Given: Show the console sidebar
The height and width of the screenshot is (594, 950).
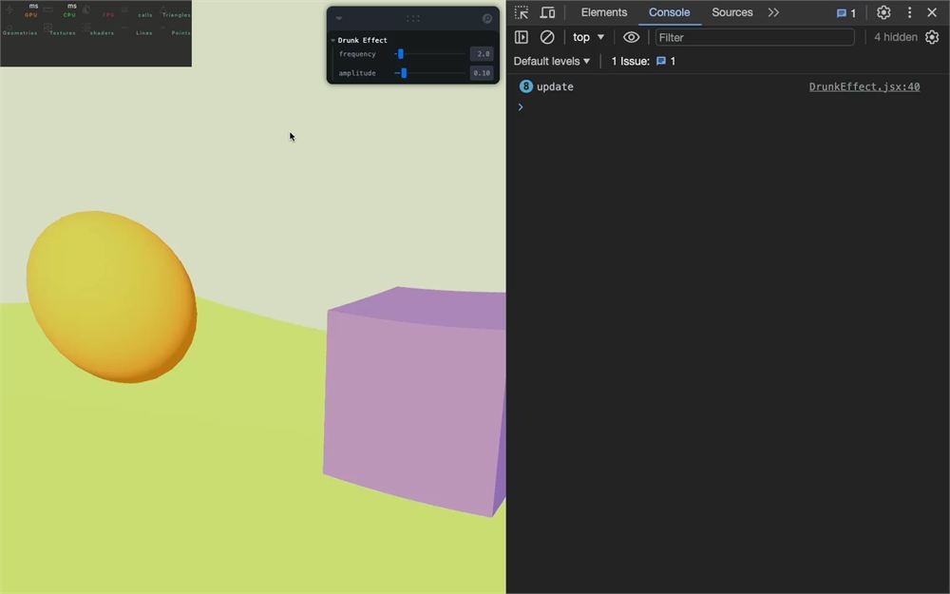Looking at the screenshot, I should coord(521,37).
